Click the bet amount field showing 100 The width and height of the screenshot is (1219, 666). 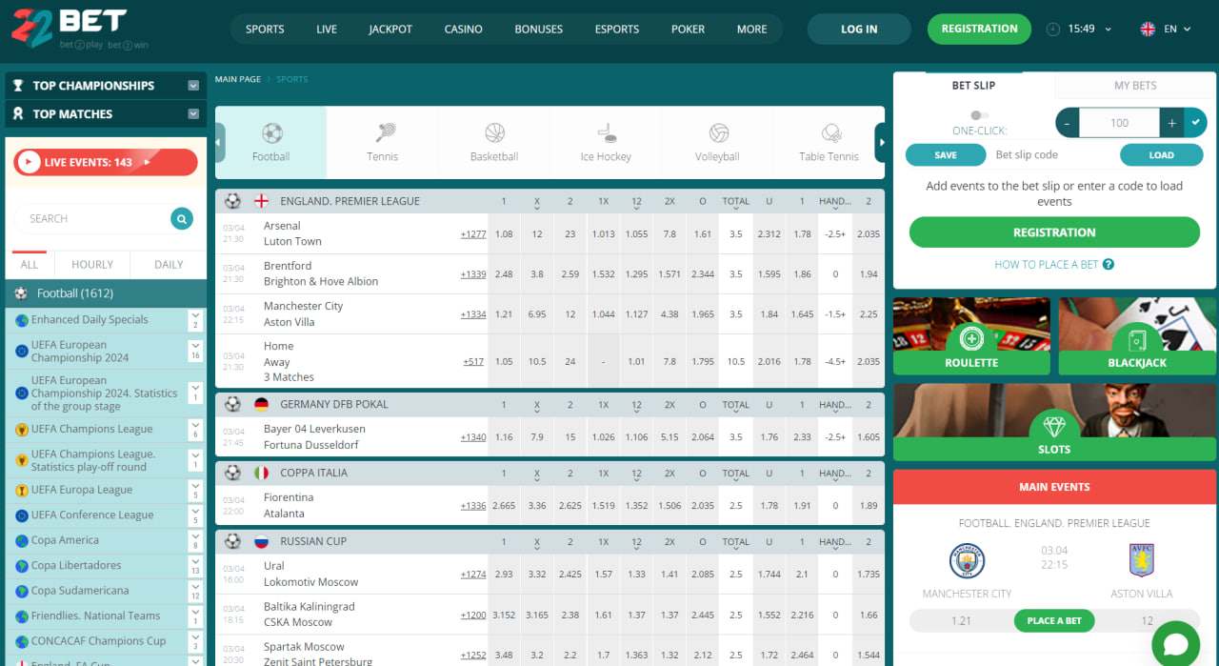coord(1119,123)
